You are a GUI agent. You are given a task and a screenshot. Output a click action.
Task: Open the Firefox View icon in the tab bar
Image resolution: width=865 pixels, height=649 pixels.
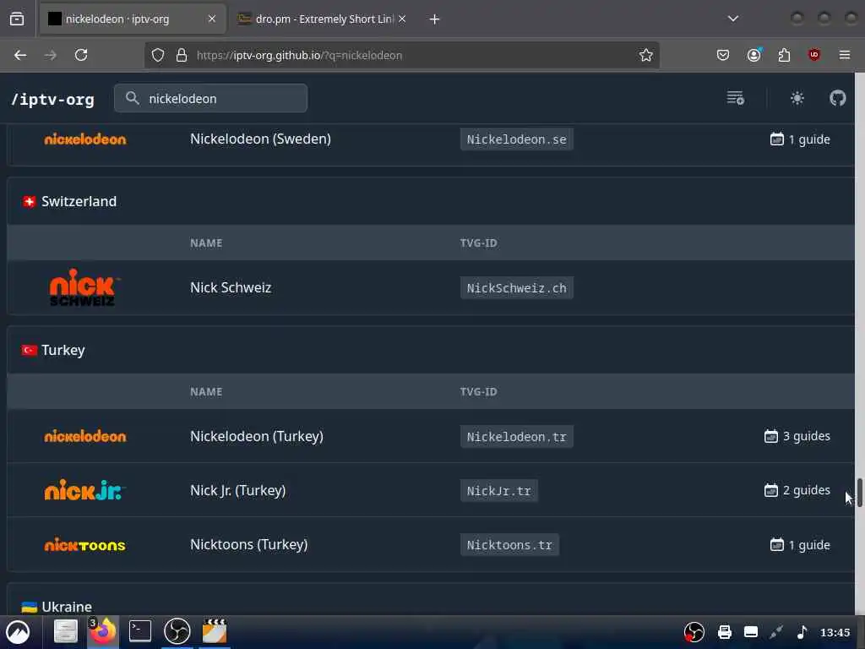17,19
